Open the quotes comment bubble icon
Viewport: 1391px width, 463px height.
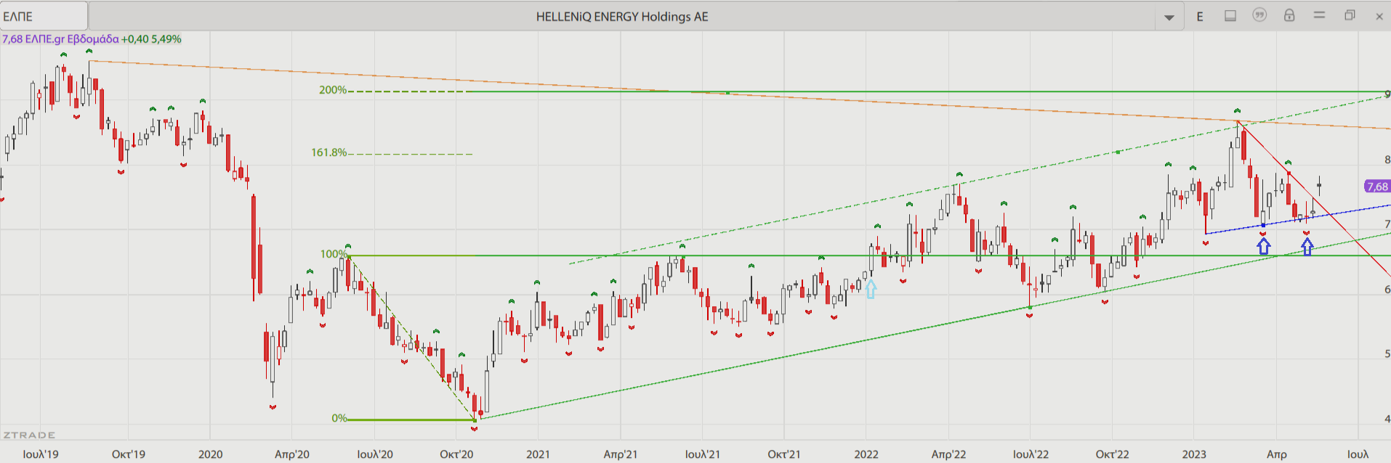point(1259,15)
